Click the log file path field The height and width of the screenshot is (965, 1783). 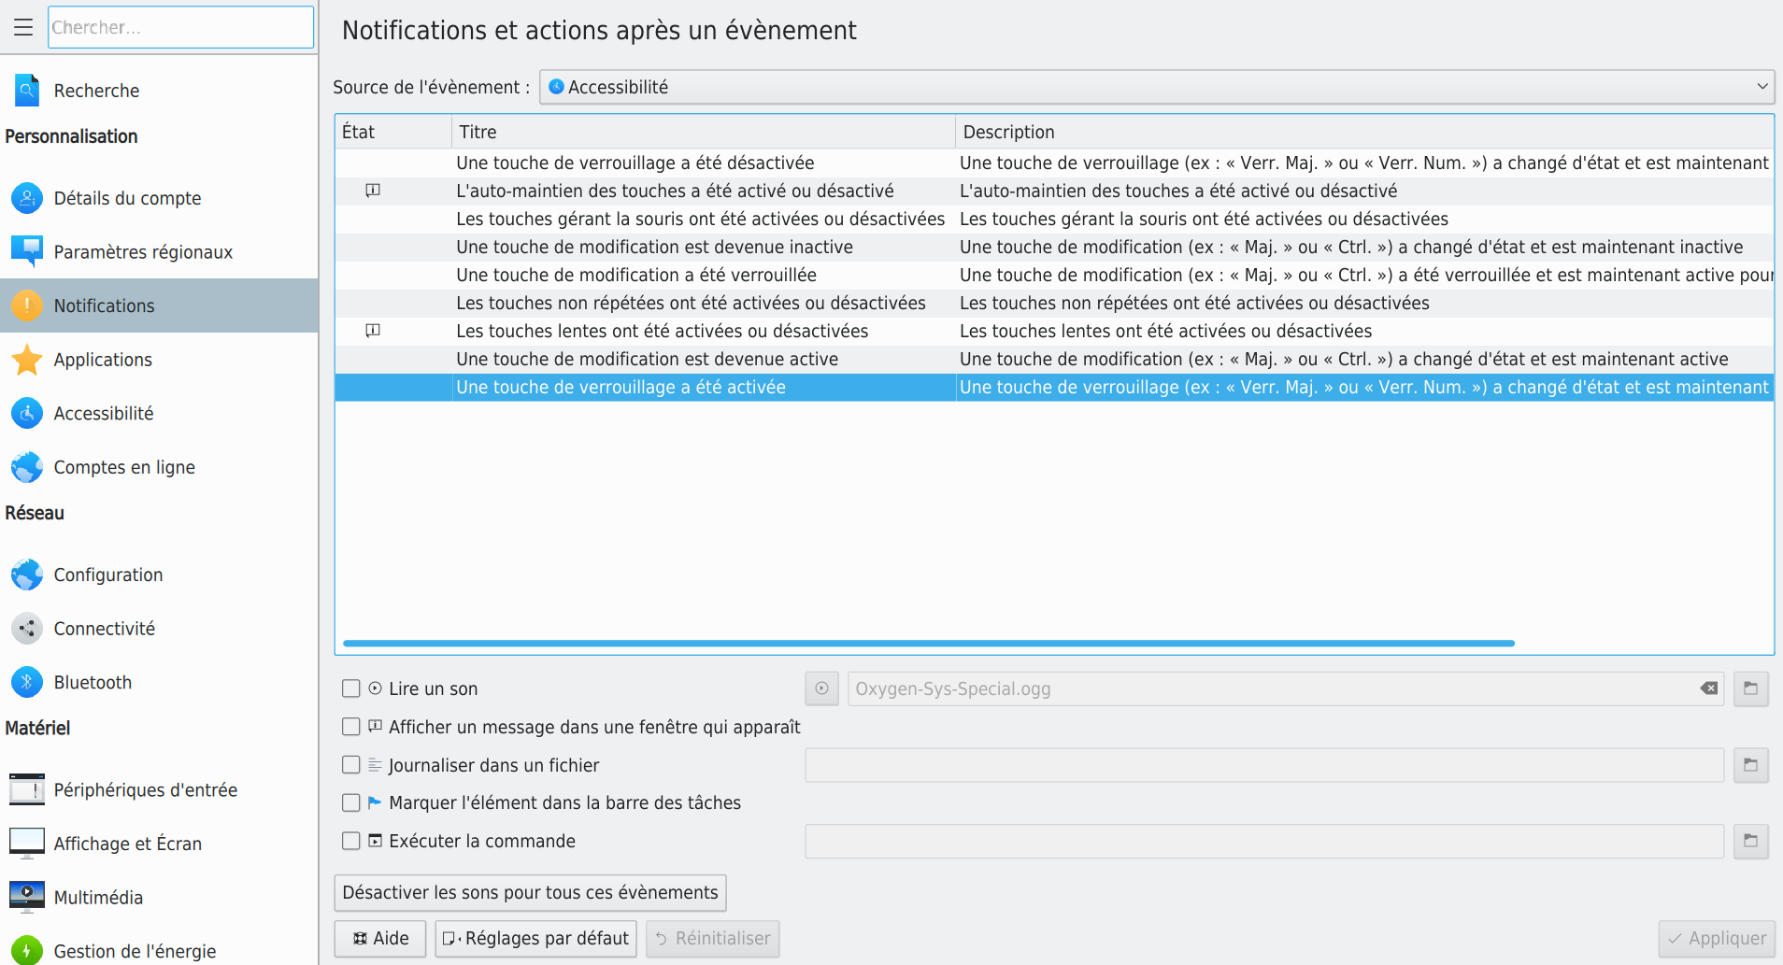click(1264, 765)
